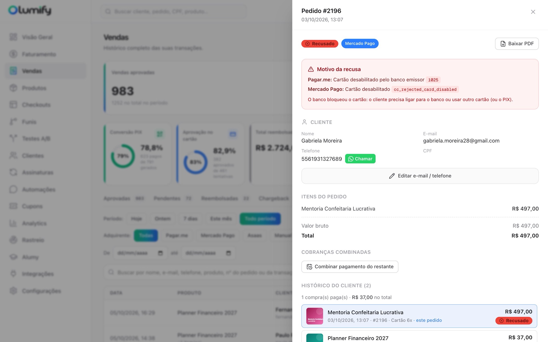Open Planner Financeiro 2027 thumbnail in history
The height and width of the screenshot is (342, 548).
tap(315, 338)
